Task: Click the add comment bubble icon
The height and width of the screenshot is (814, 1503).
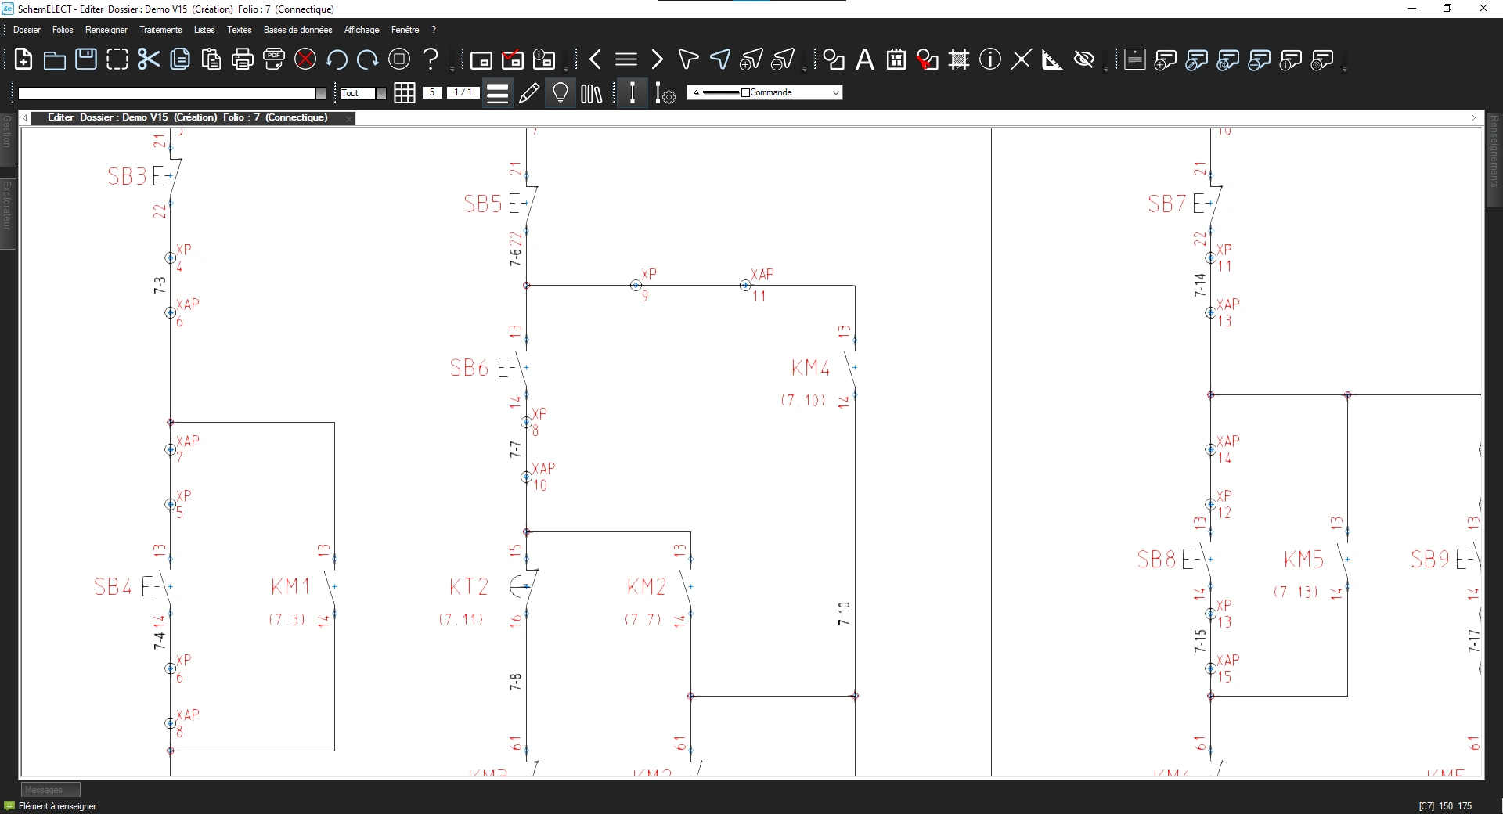Action: pos(1166,59)
